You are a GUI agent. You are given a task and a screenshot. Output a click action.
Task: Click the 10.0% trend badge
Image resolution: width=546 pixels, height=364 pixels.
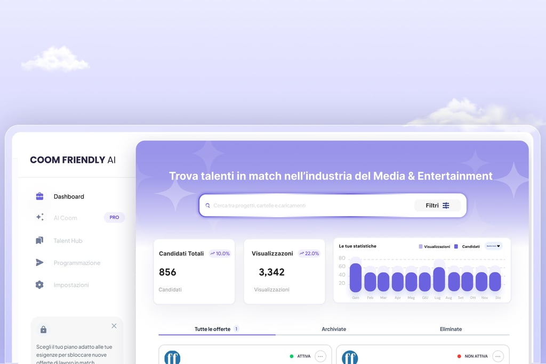click(220, 253)
